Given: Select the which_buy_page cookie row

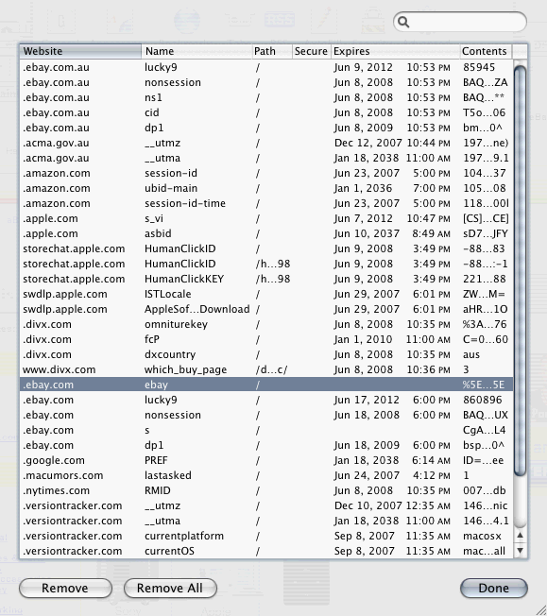Looking at the screenshot, I should [266, 369].
